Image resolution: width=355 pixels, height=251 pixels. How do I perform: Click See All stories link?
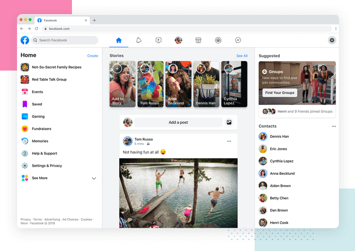coord(242,56)
